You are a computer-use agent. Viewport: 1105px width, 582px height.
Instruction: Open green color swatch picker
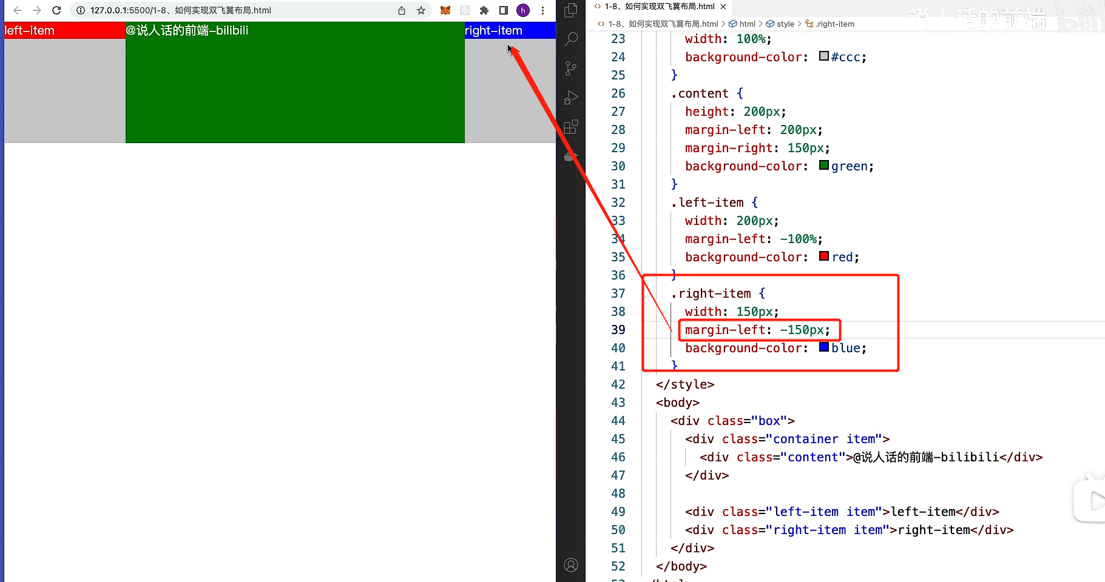[824, 165]
